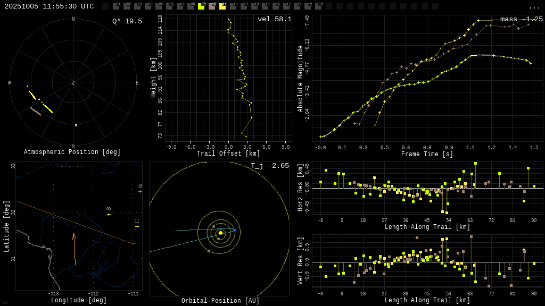Click the yellow Sun in the orbital plot
The image size is (545, 306).
pos(220,233)
